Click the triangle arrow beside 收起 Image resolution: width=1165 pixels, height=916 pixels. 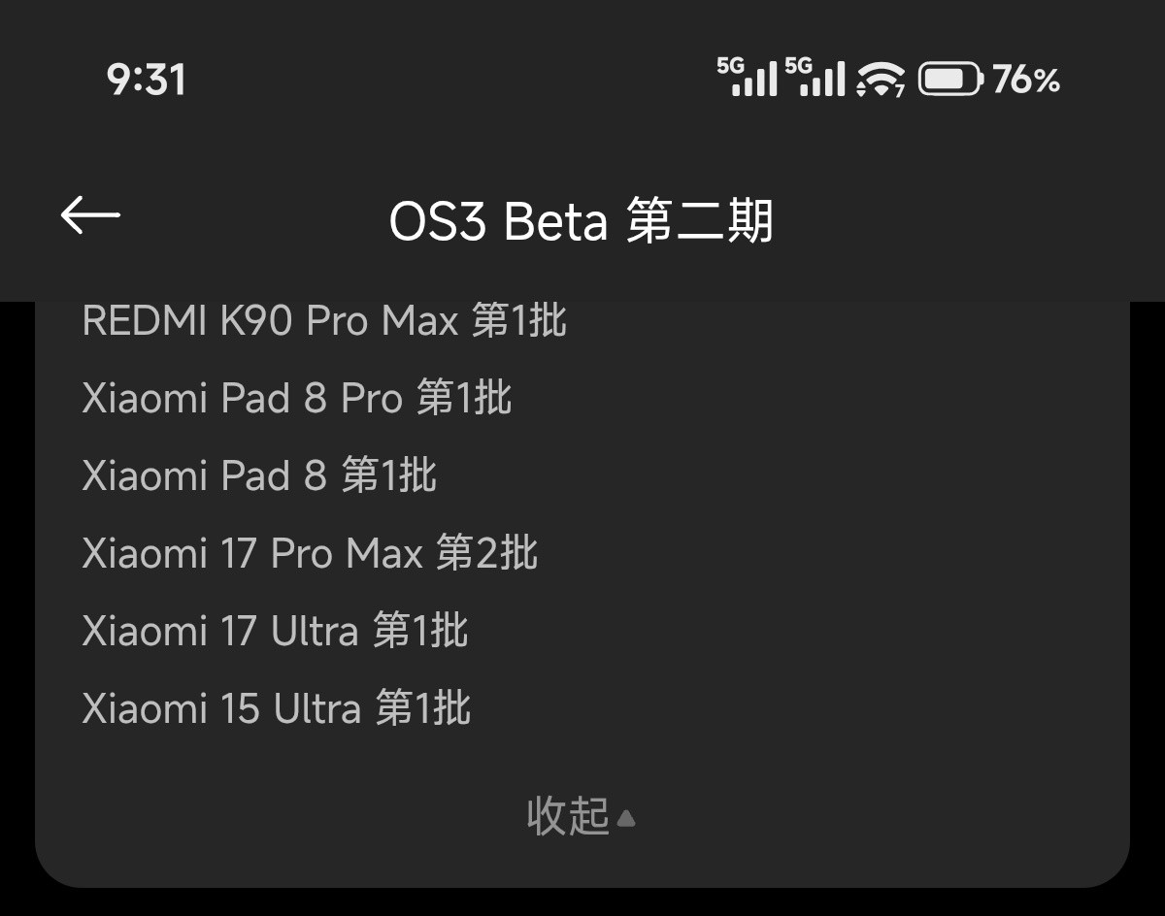pyautogui.click(x=626, y=818)
